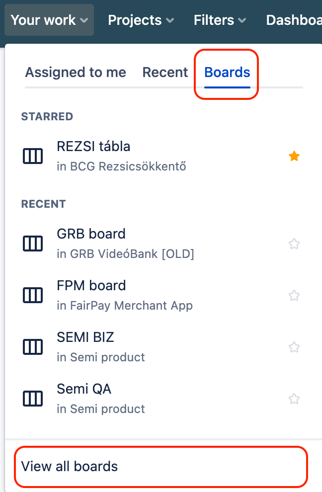
Task: Star the FPM board
Action: click(x=294, y=296)
